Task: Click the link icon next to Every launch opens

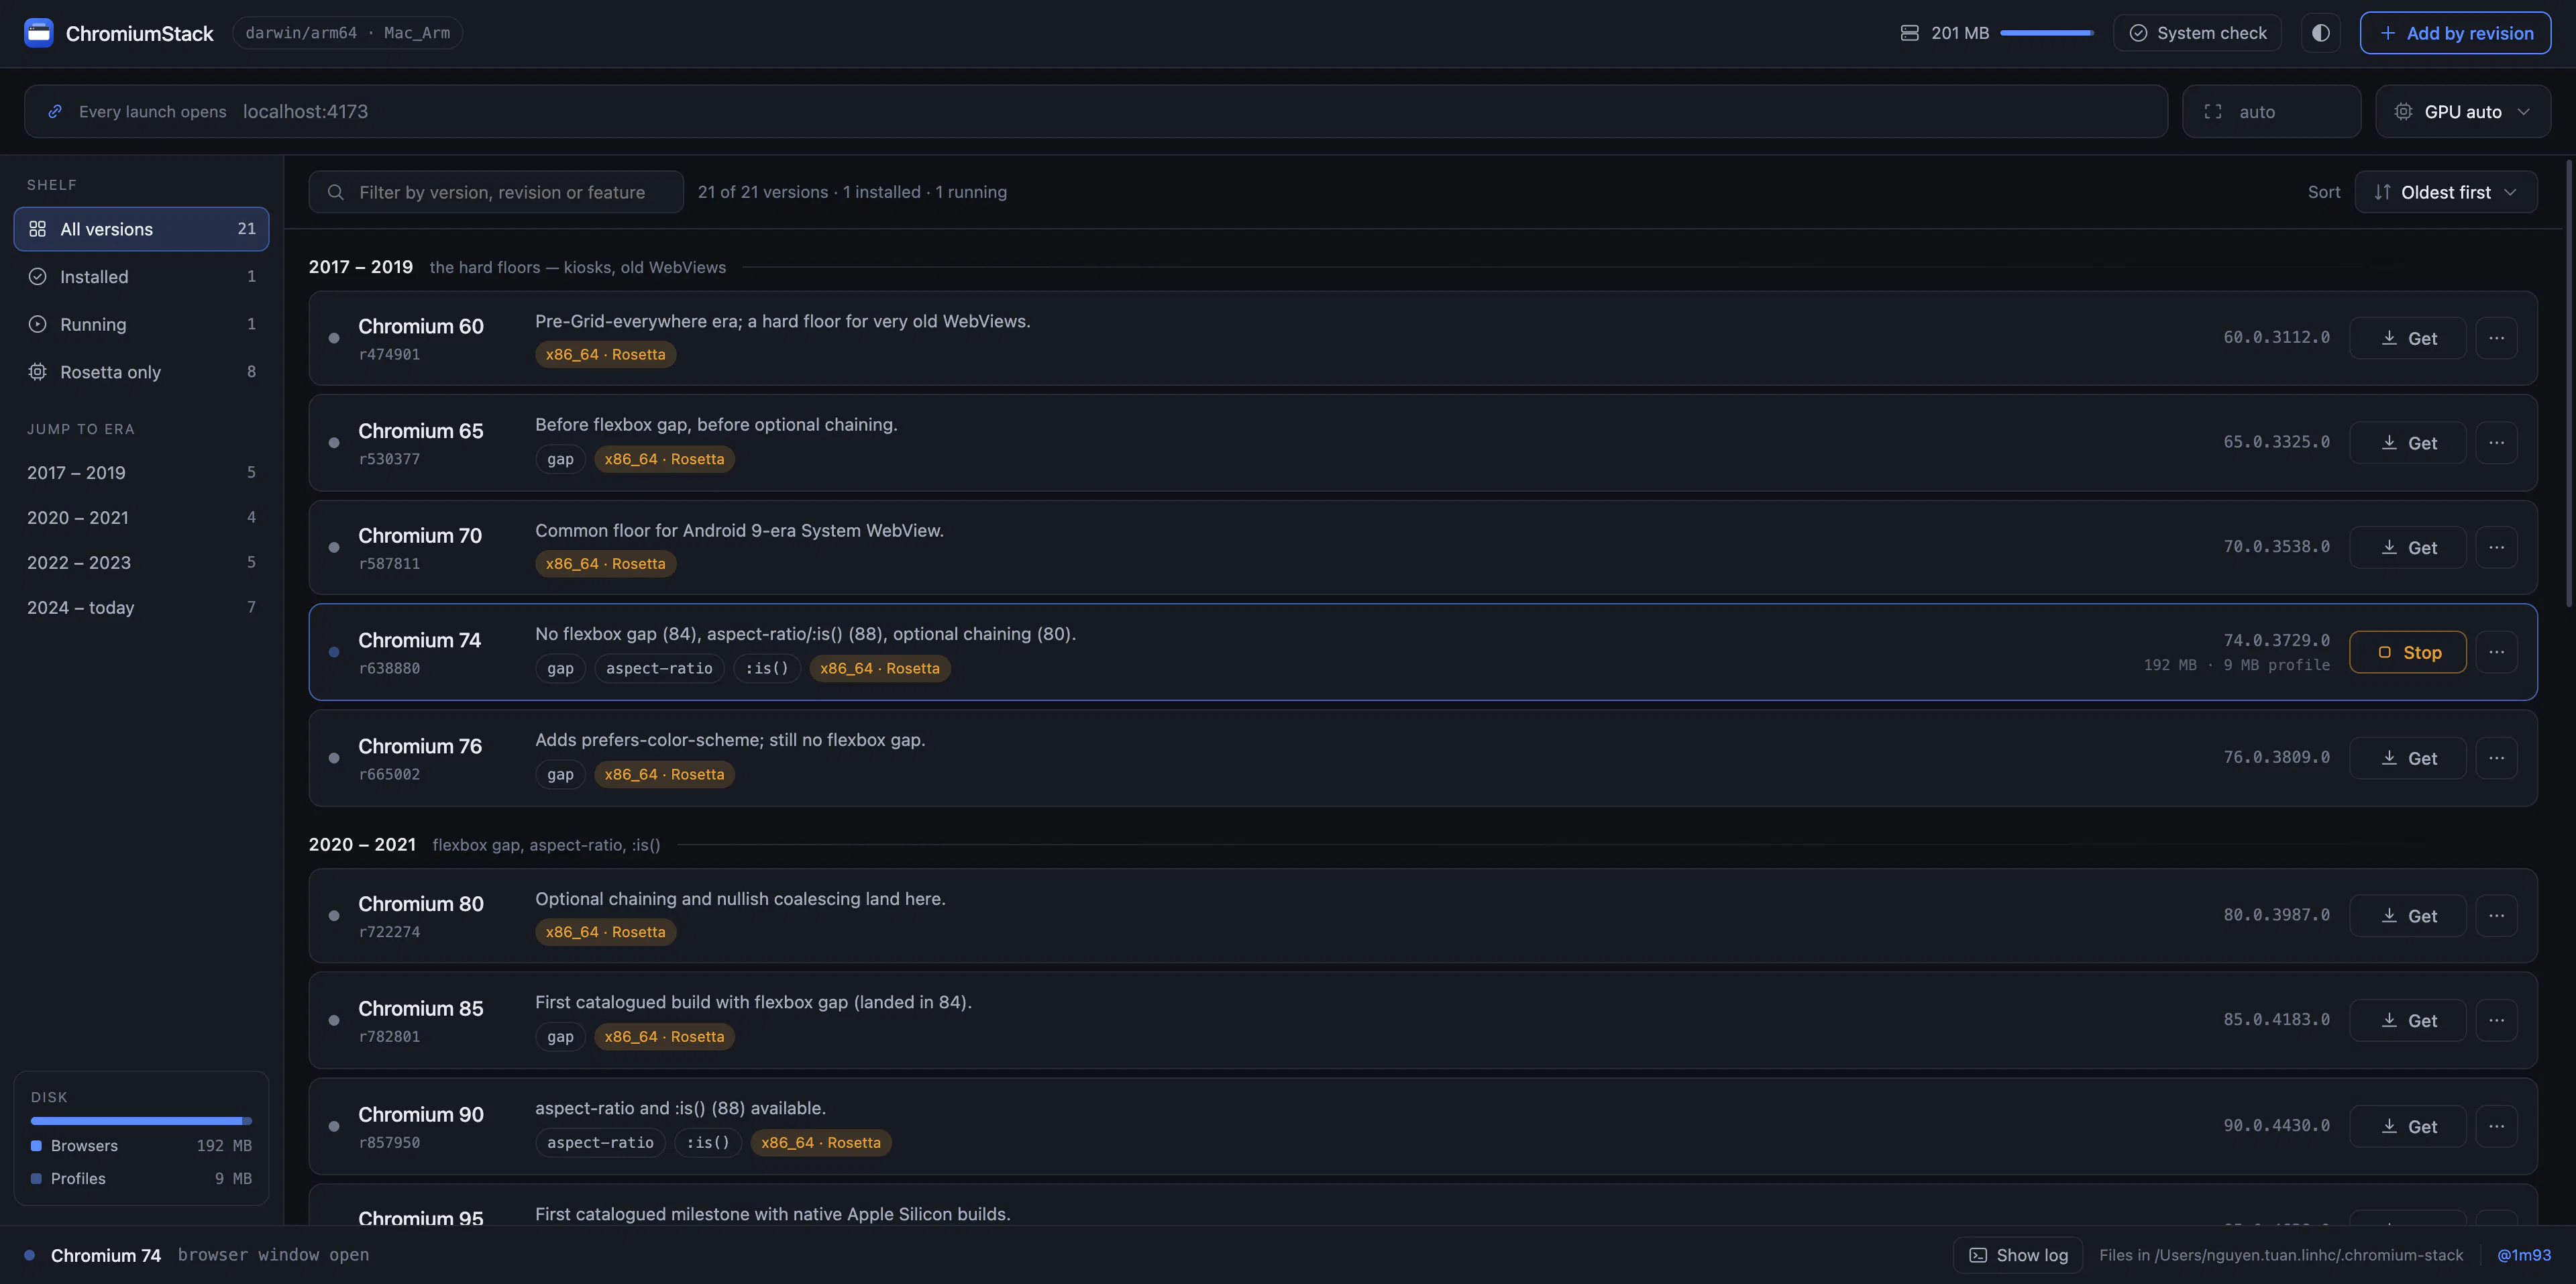Action: 55,111
